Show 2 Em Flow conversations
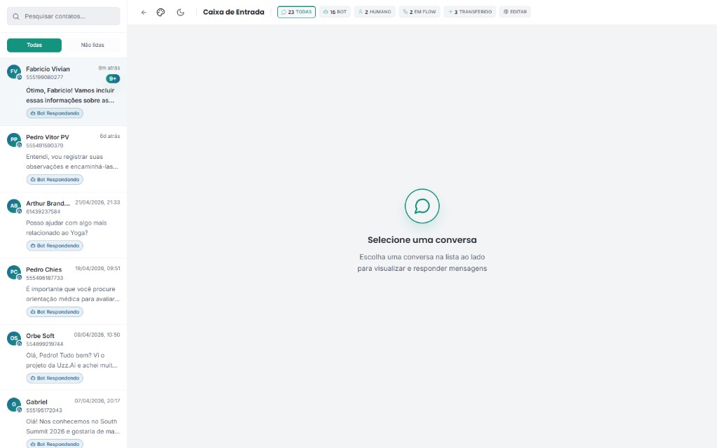 click(x=419, y=12)
